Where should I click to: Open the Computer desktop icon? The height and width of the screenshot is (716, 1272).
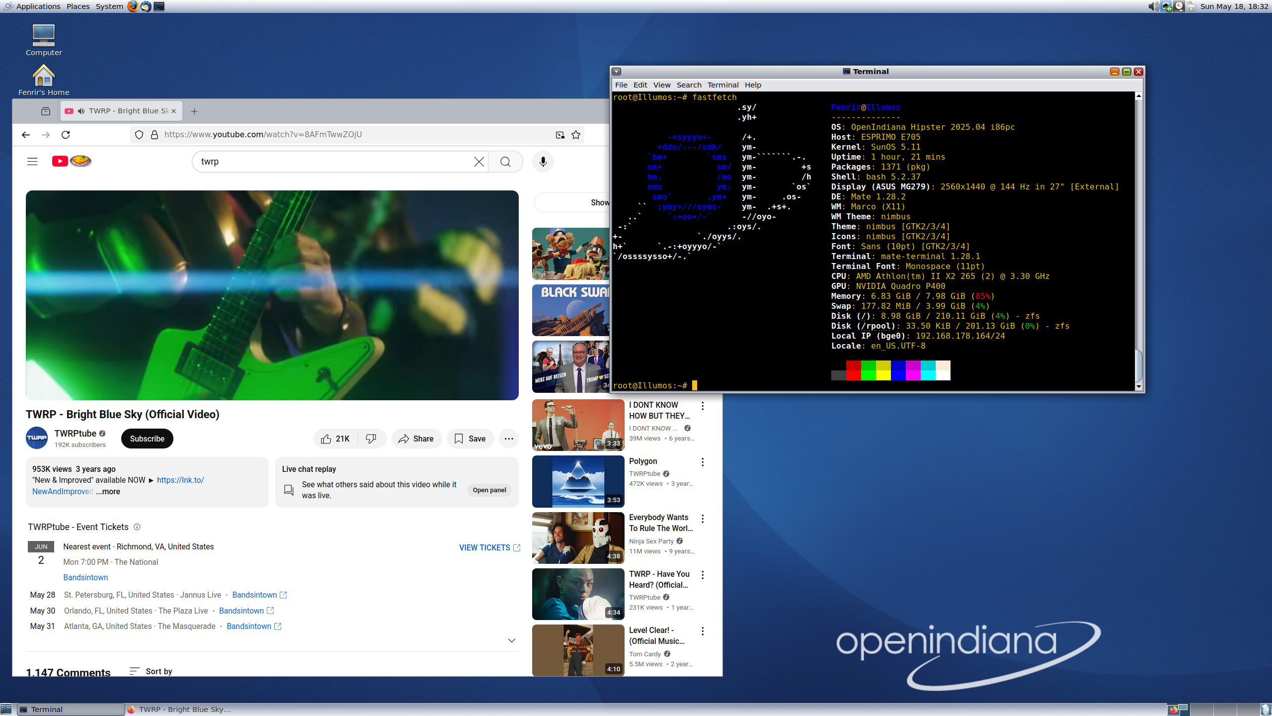pos(44,40)
